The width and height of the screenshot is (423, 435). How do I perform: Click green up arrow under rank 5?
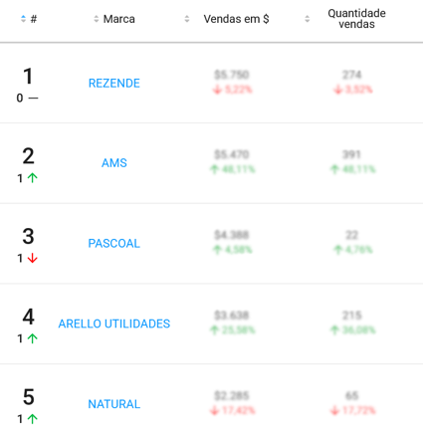(33, 419)
